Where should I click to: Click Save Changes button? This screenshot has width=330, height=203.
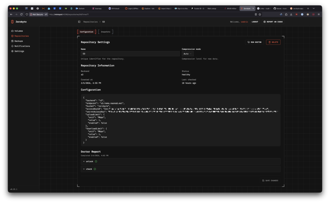click(270, 180)
